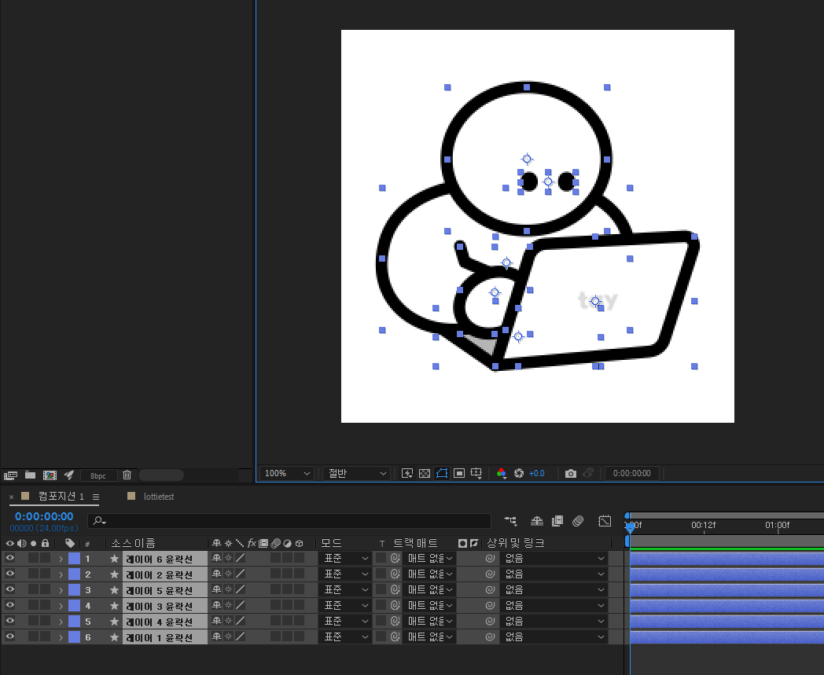Click star icon of 레이어 5 윤곽선
This screenshot has width=824, height=675.
tap(114, 590)
